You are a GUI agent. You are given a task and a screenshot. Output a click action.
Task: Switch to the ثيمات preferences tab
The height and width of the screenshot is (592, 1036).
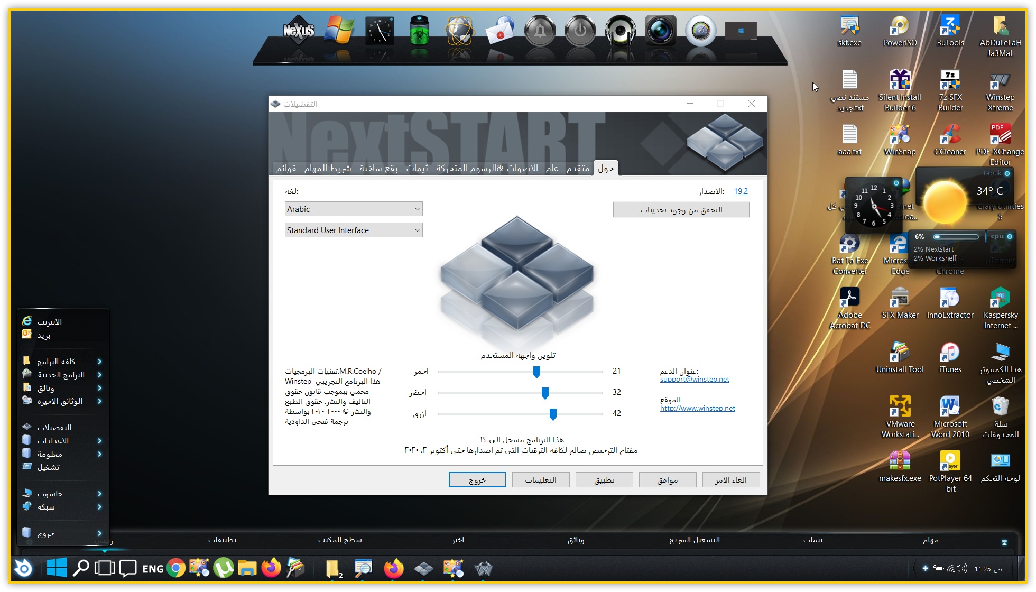[x=417, y=168]
